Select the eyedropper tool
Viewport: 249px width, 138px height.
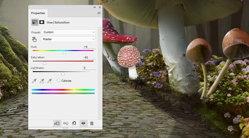[34, 81]
